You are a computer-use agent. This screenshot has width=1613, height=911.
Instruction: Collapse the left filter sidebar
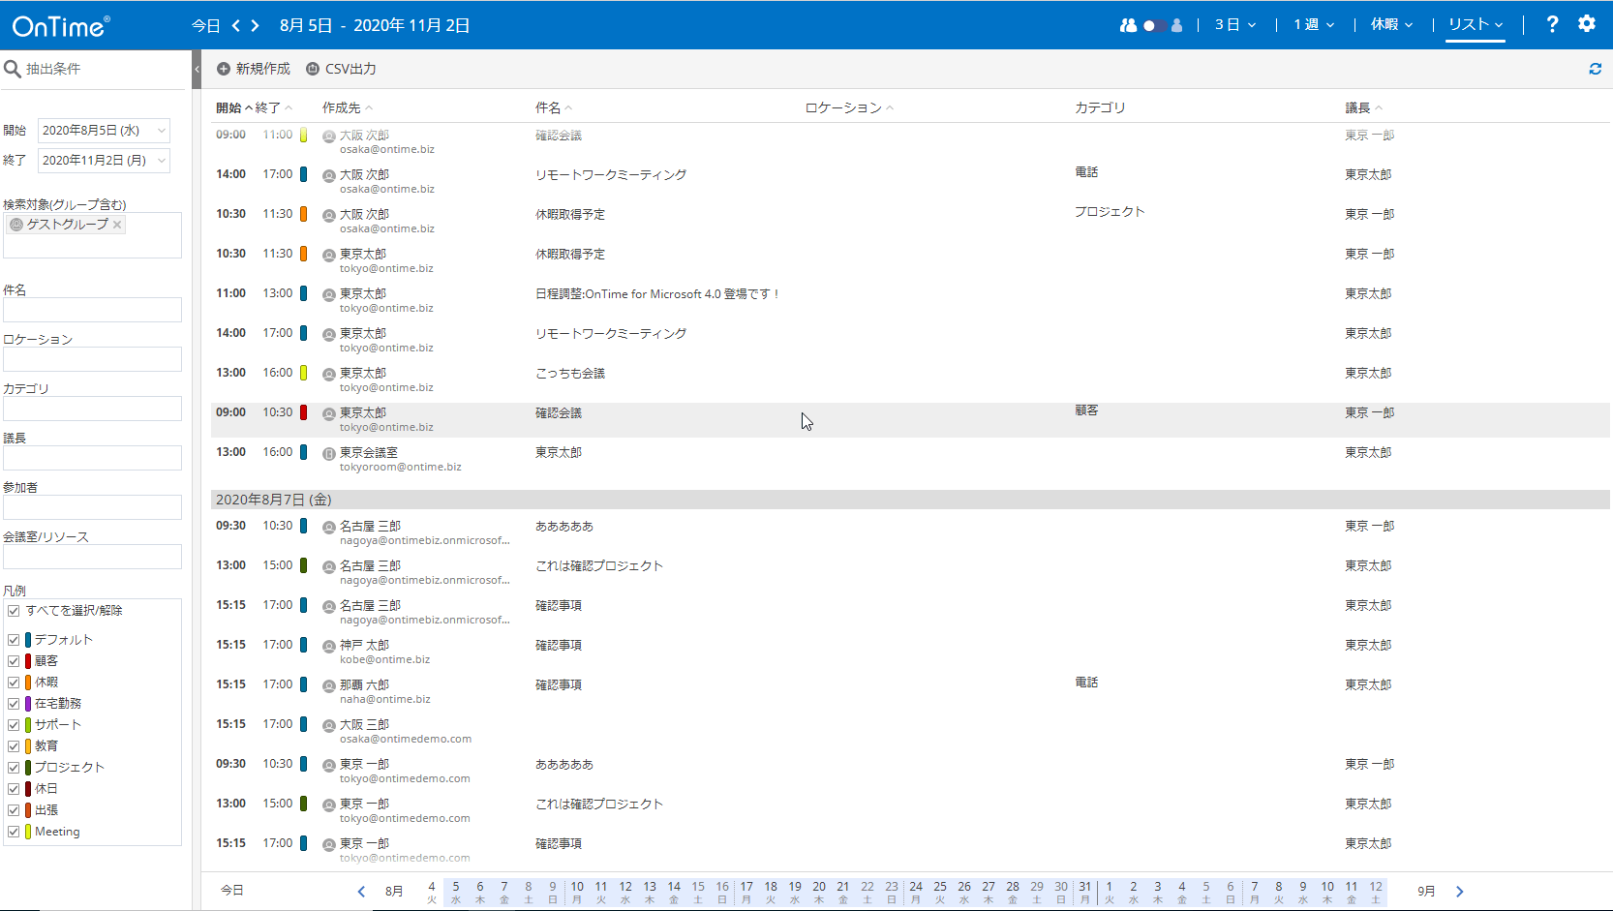pos(197,69)
